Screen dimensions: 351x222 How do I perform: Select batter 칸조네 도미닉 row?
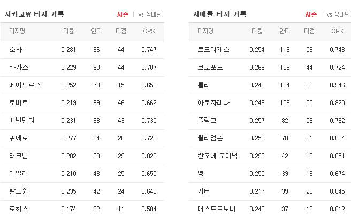click(270, 156)
